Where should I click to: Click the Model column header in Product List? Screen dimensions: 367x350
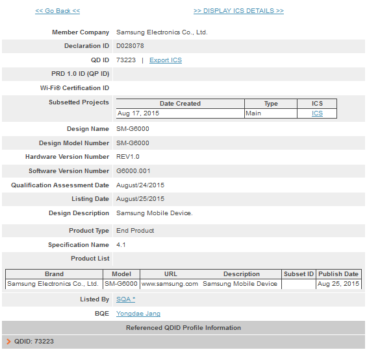tap(121, 274)
